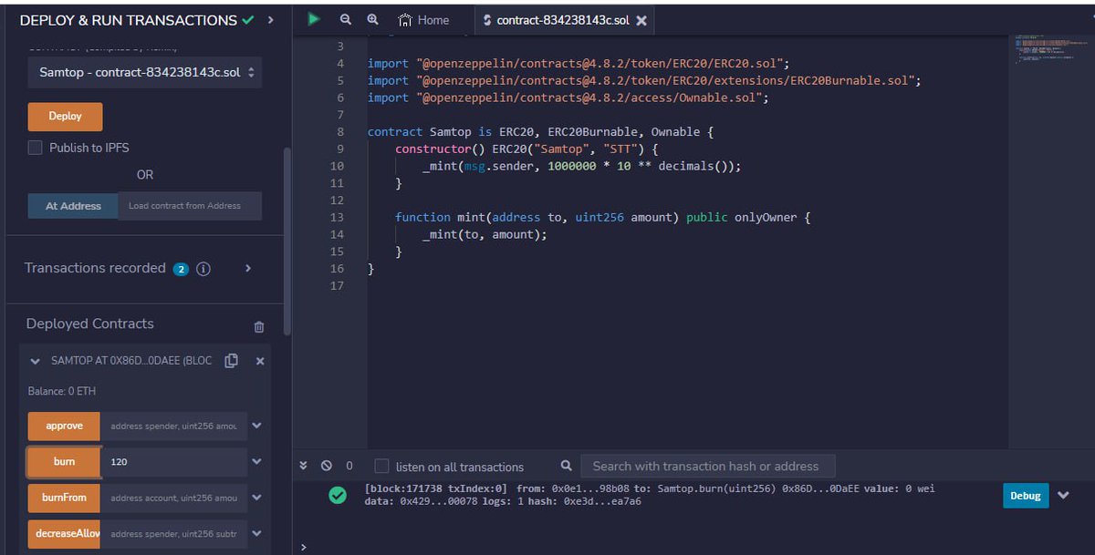Zoom in the editor
The image size is (1095, 555).
[x=372, y=19]
